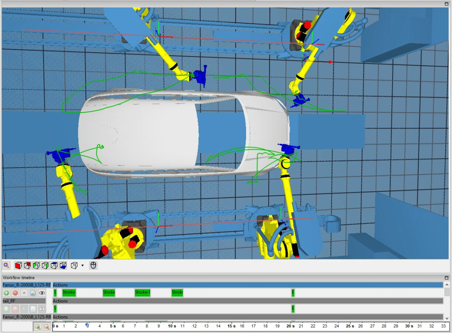Select the rail_RF row label
Image resolution: width=452 pixels, height=333 pixels.
pyautogui.click(x=24, y=301)
